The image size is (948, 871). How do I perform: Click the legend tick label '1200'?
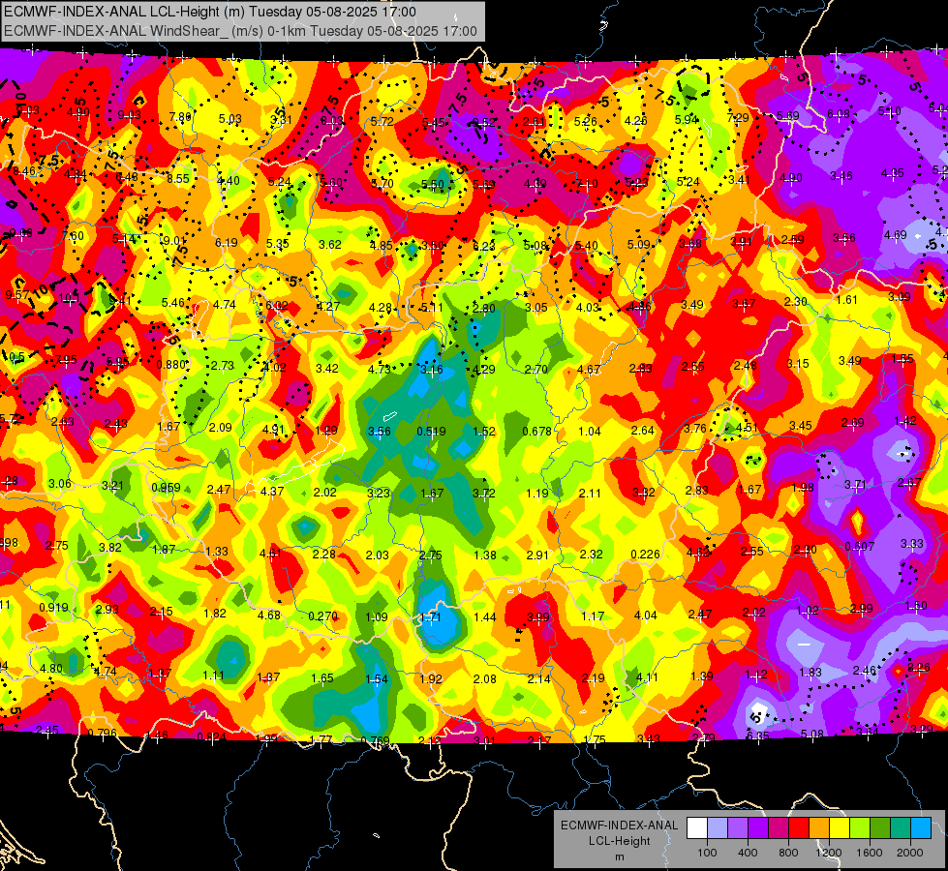(829, 853)
